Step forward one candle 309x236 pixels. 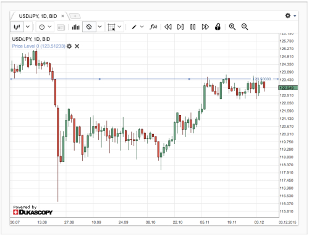point(180,27)
